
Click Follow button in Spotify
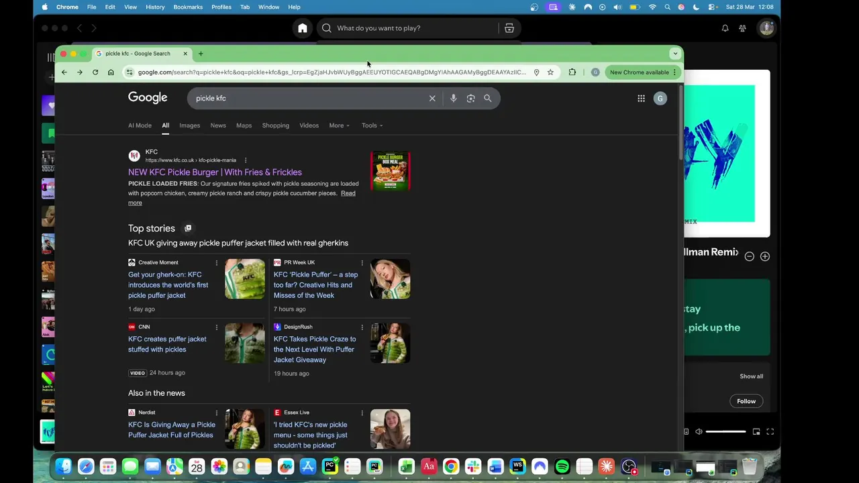[746, 401]
